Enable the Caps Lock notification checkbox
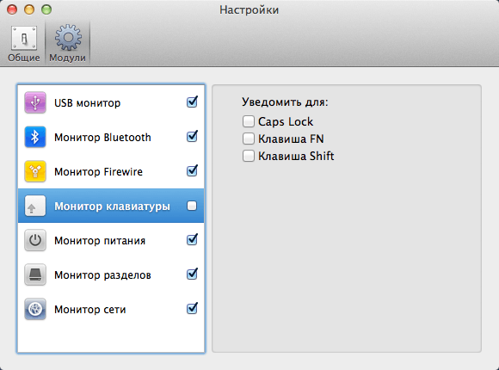This screenshot has height=370, width=499. coord(249,121)
